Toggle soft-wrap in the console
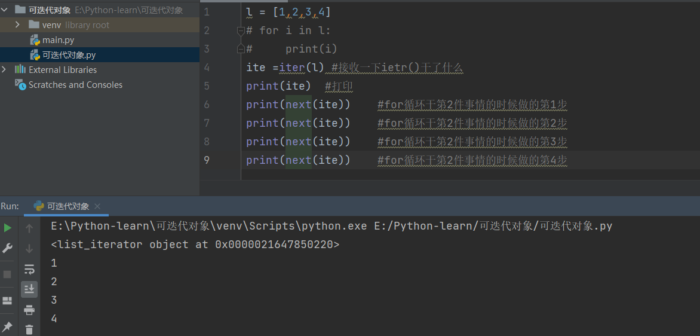The width and height of the screenshot is (700, 336). (29, 269)
